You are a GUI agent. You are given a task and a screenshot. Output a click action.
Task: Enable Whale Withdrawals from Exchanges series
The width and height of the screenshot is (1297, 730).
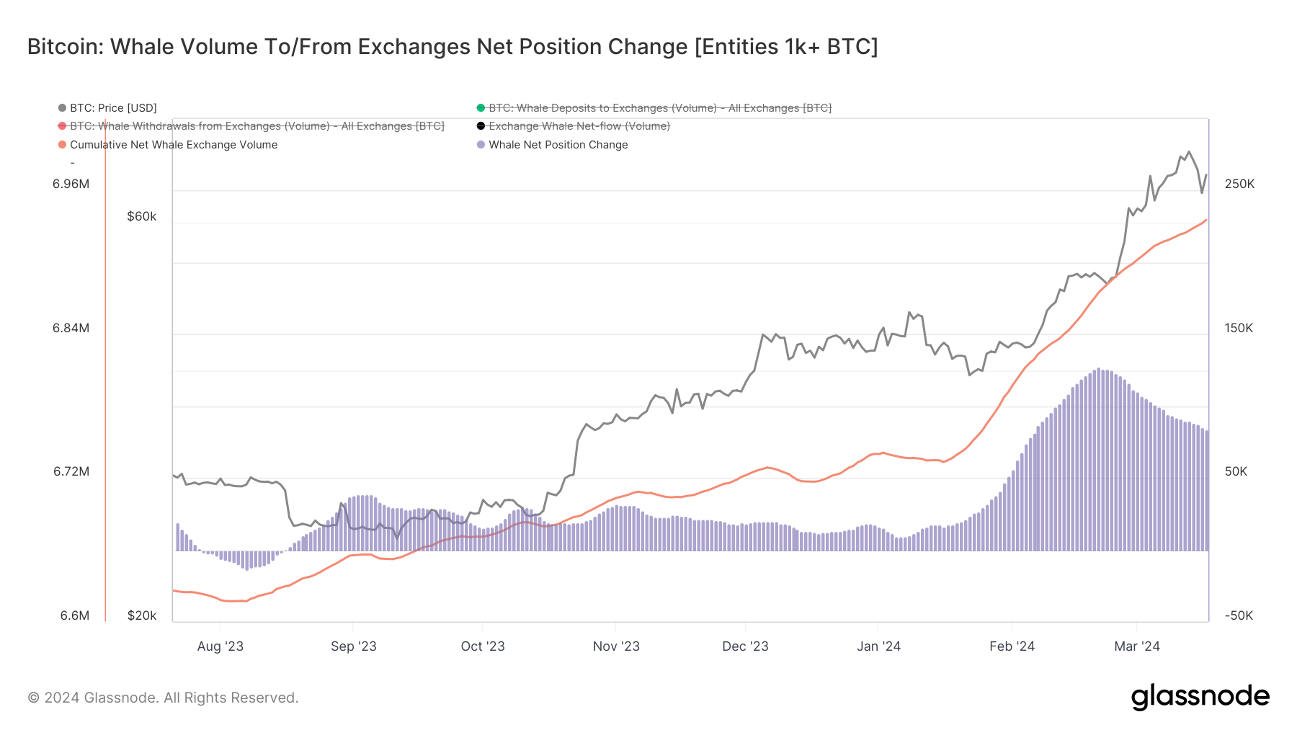pyautogui.click(x=251, y=126)
